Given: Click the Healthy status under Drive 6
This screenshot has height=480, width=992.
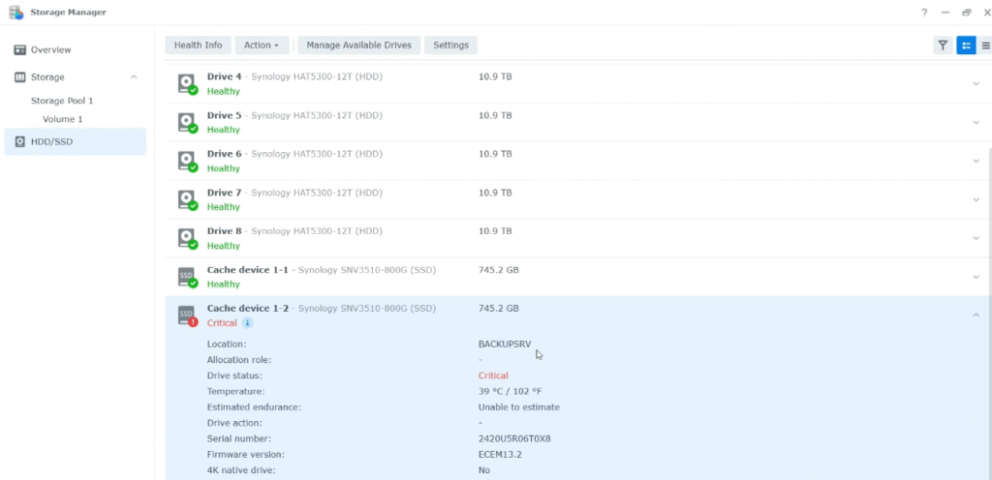Looking at the screenshot, I should click(224, 168).
